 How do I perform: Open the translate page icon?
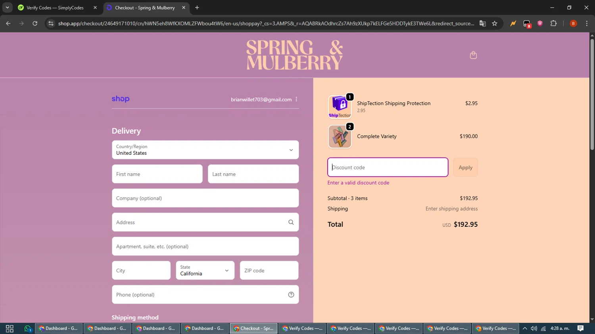(482, 24)
